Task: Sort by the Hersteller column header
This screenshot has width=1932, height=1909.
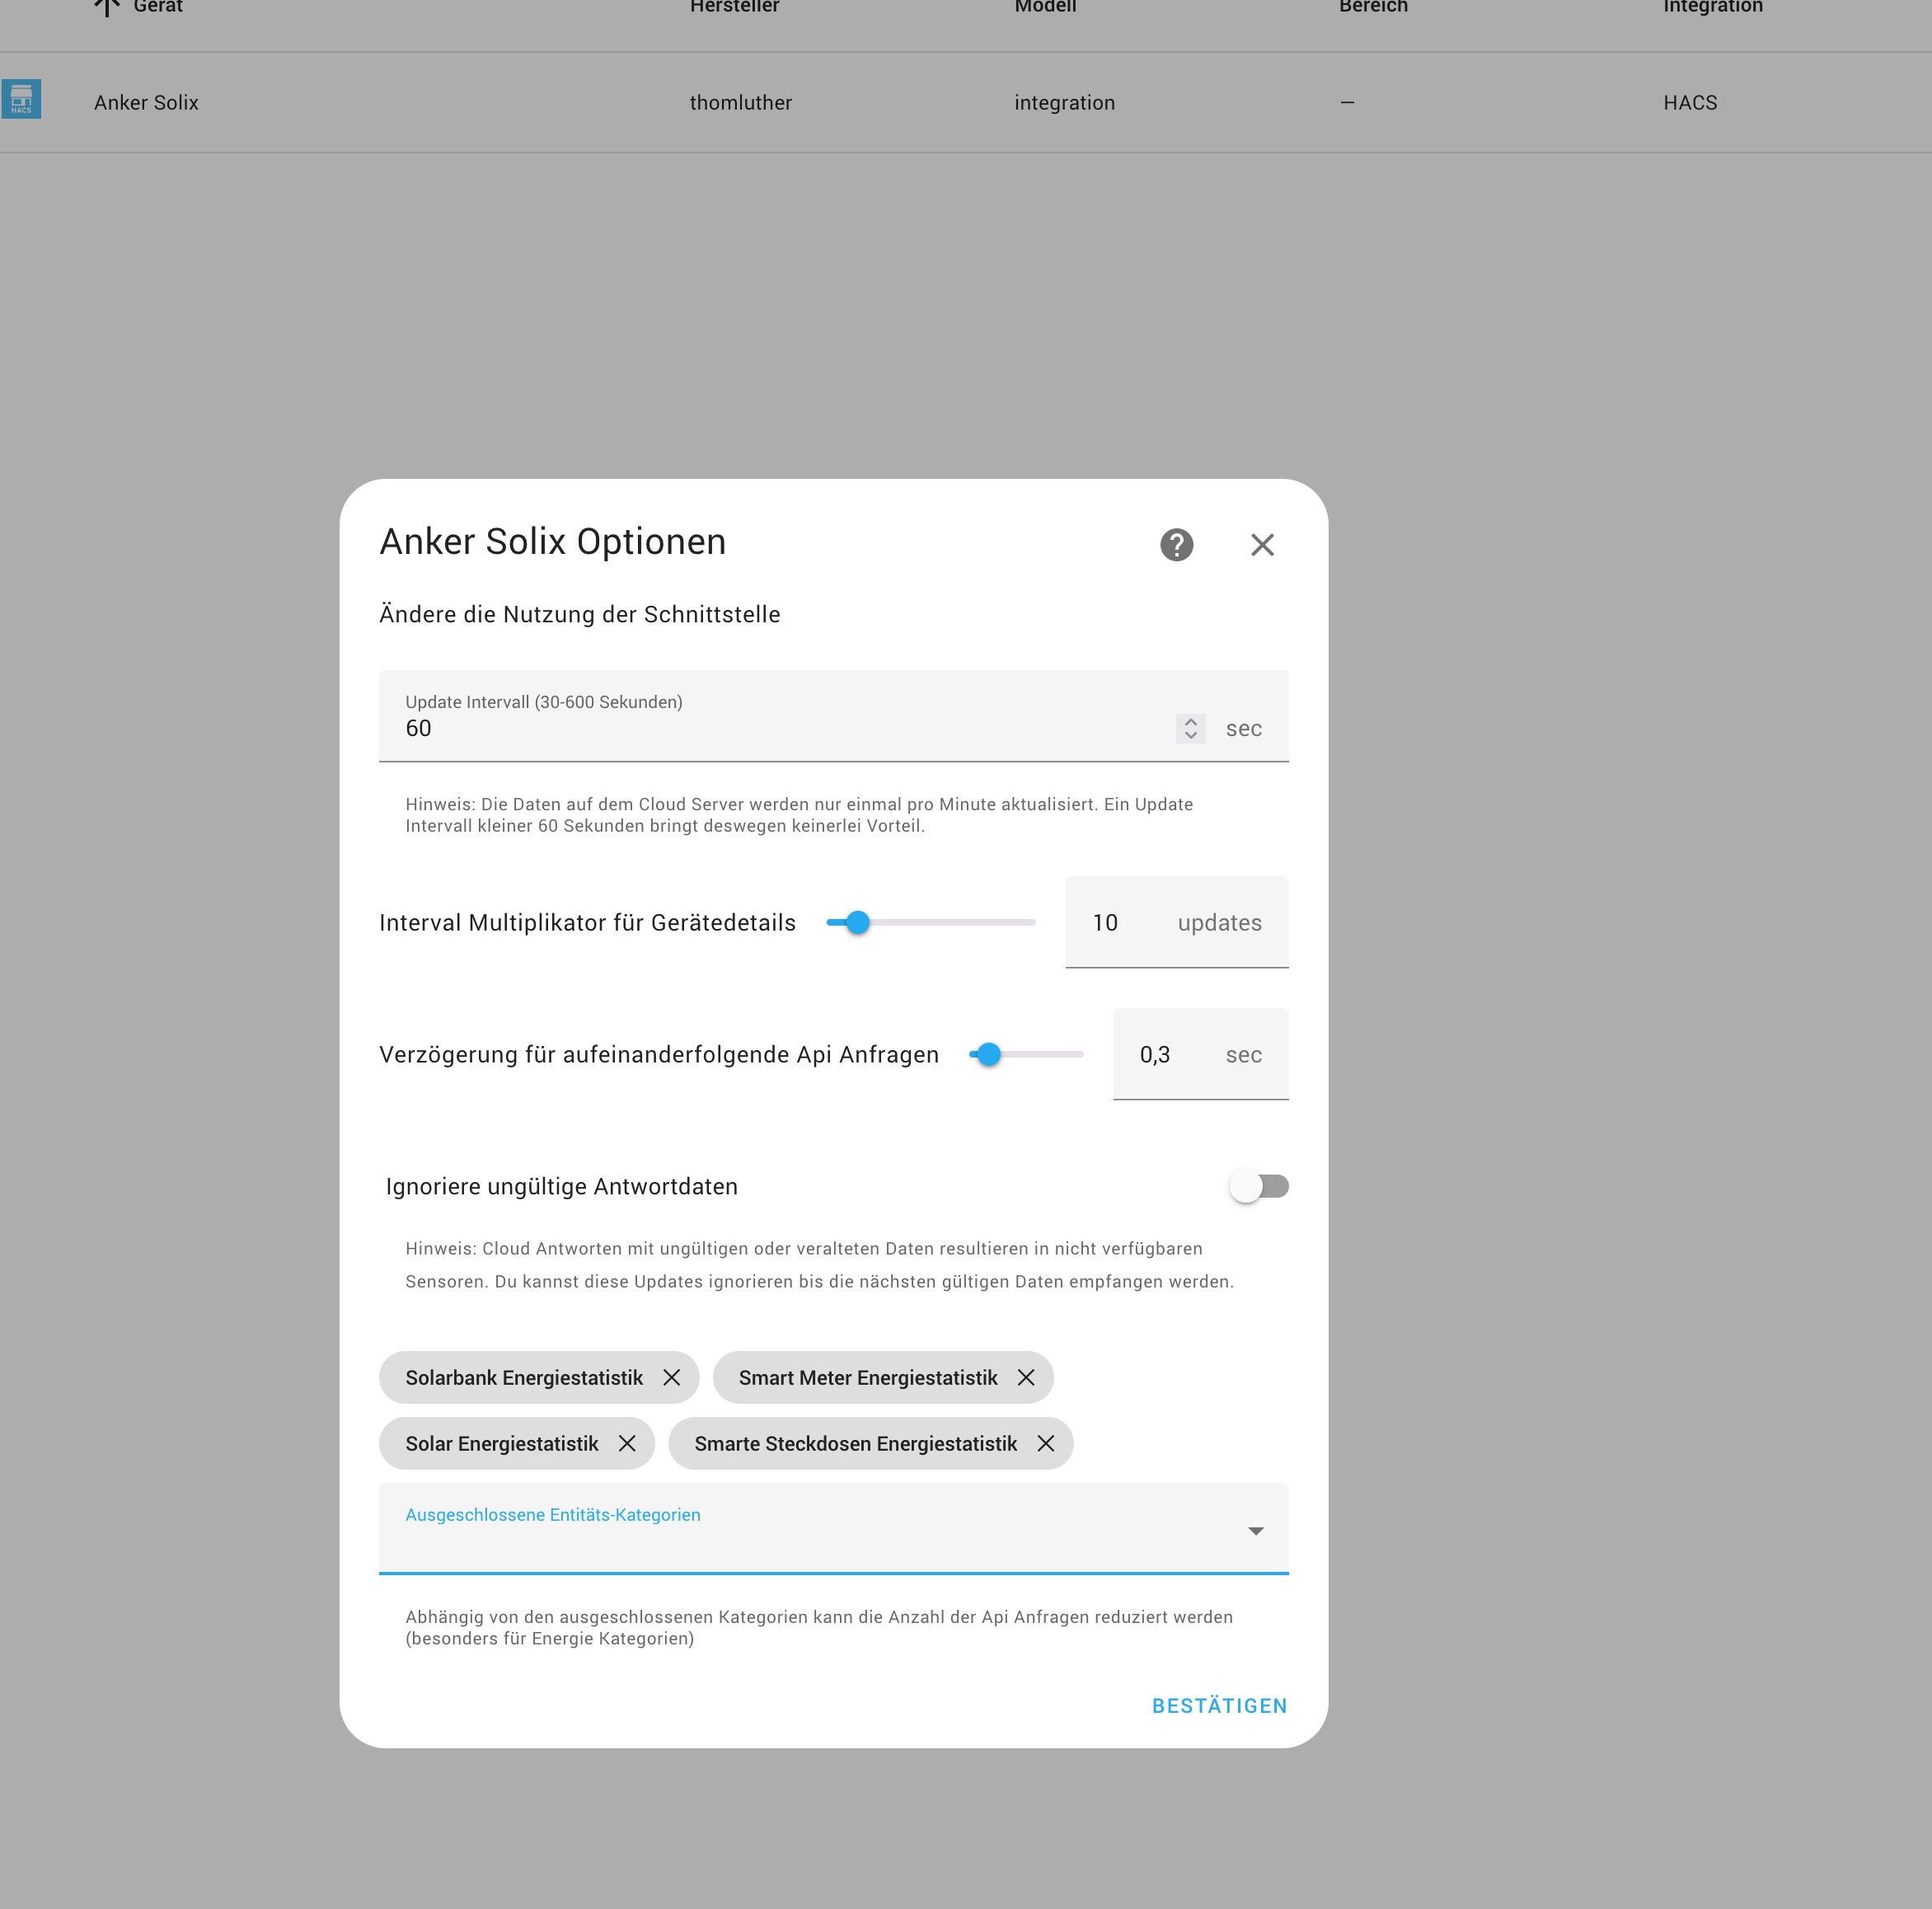Action: point(734,6)
